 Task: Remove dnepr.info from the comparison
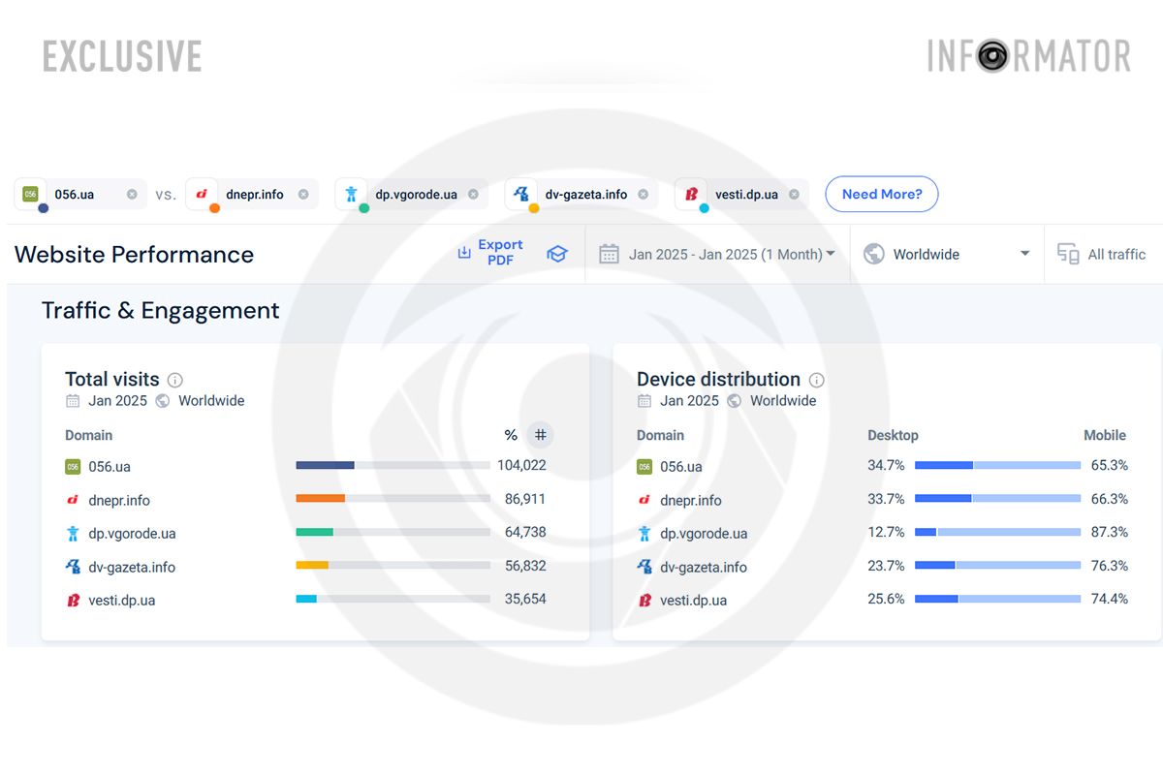(x=305, y=194)
